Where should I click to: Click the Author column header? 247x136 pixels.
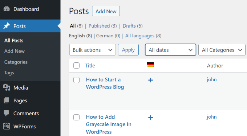(x=215, y=66)
